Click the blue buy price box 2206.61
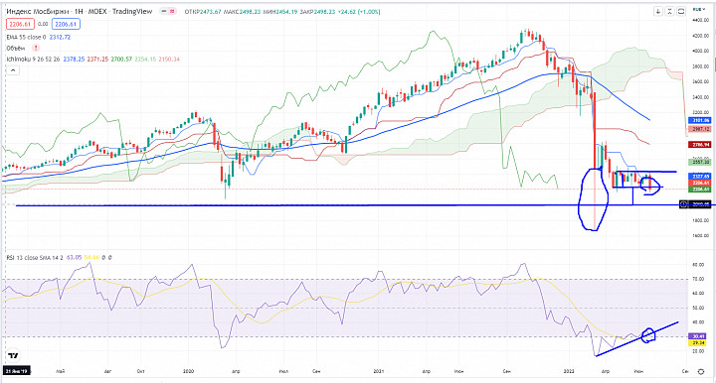The width and height of the screenshot is (716, 383). (66, 24)
